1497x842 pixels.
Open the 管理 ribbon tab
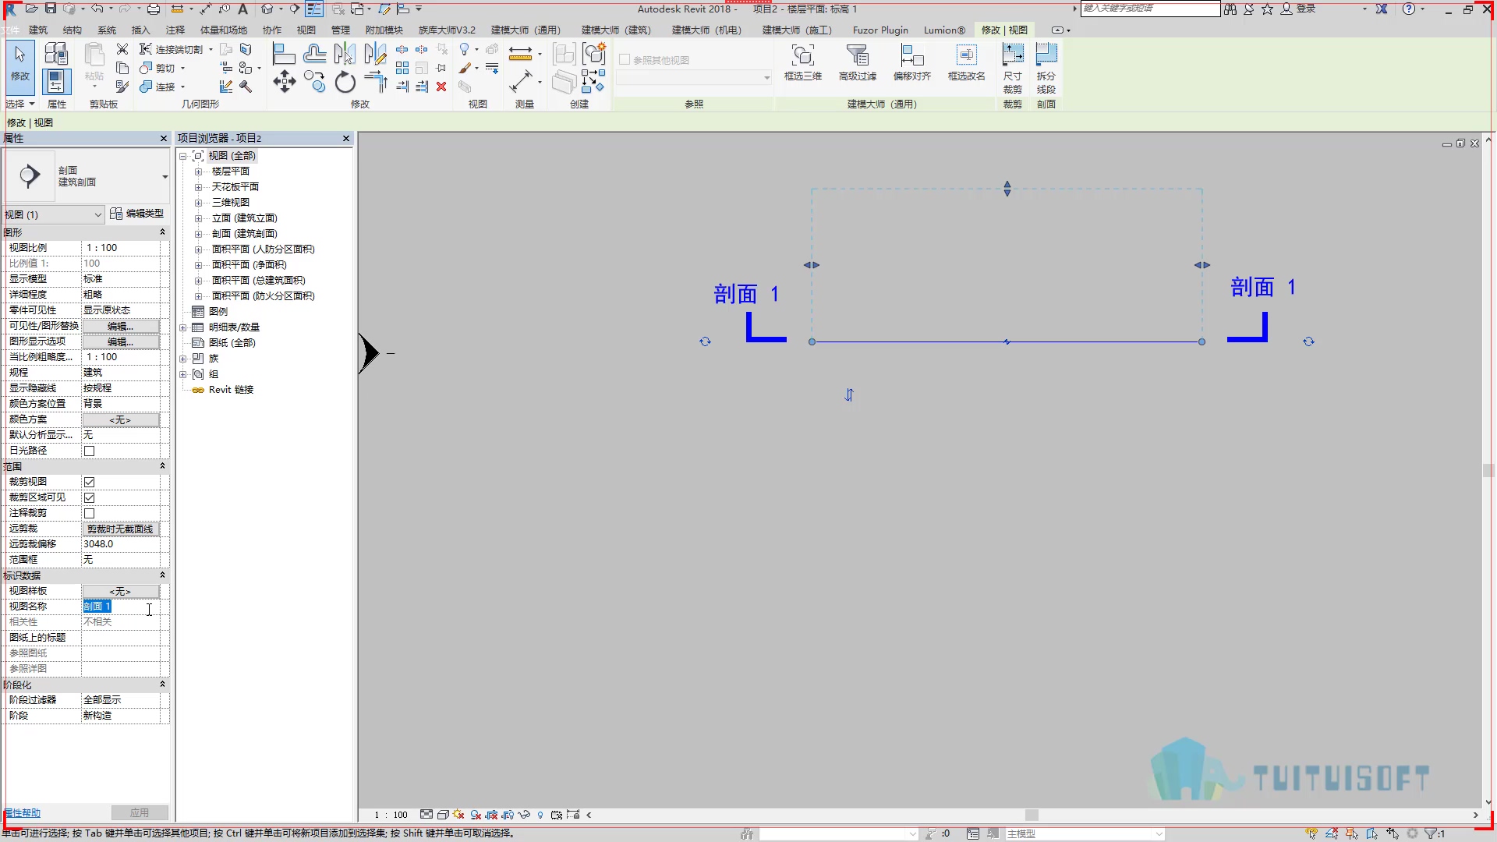coord(340,30)
